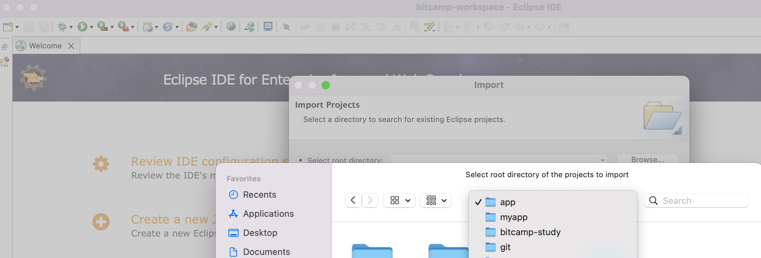Click the Pin Editor toolbar icon

tap(564, 27)
